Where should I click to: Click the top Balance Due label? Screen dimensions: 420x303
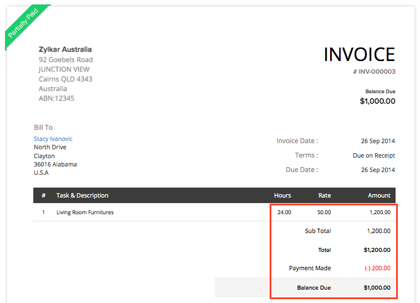point(381,92)
